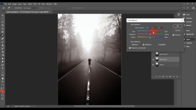The width and height of the screenshot is (196, 110).
Task: Click the Yellow–Blue slider handle
Action: [x=150, y=38]
